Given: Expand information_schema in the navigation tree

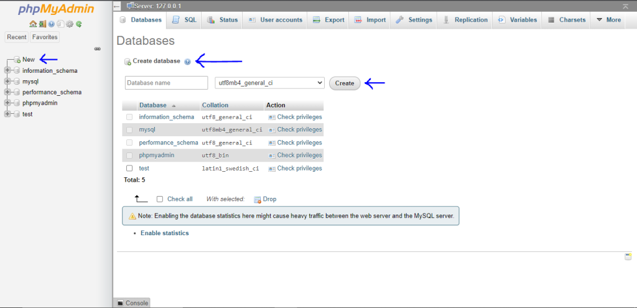Looking at the screenshot, I should click(7, 71).
